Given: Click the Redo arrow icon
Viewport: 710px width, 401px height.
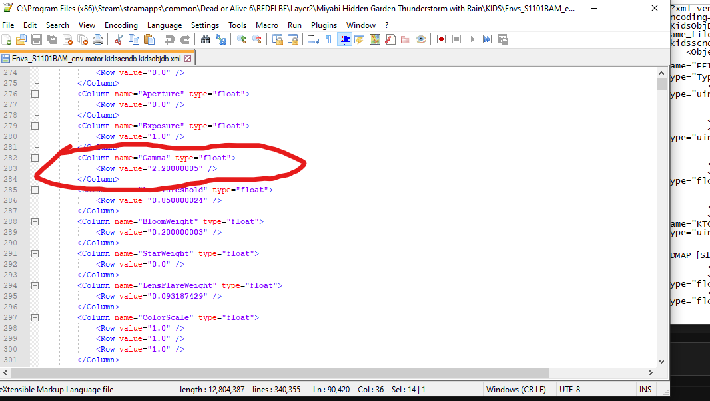Looking at the screenshot, I should click(184, 40).
